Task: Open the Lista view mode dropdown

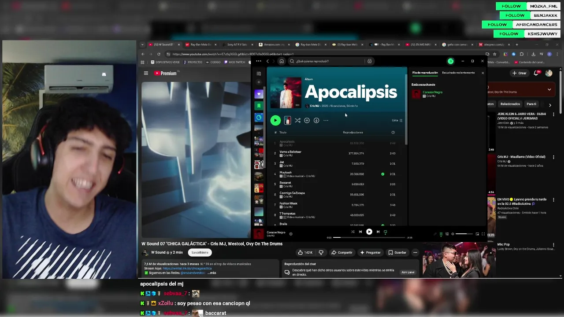Action: click(x=397, y=120)
